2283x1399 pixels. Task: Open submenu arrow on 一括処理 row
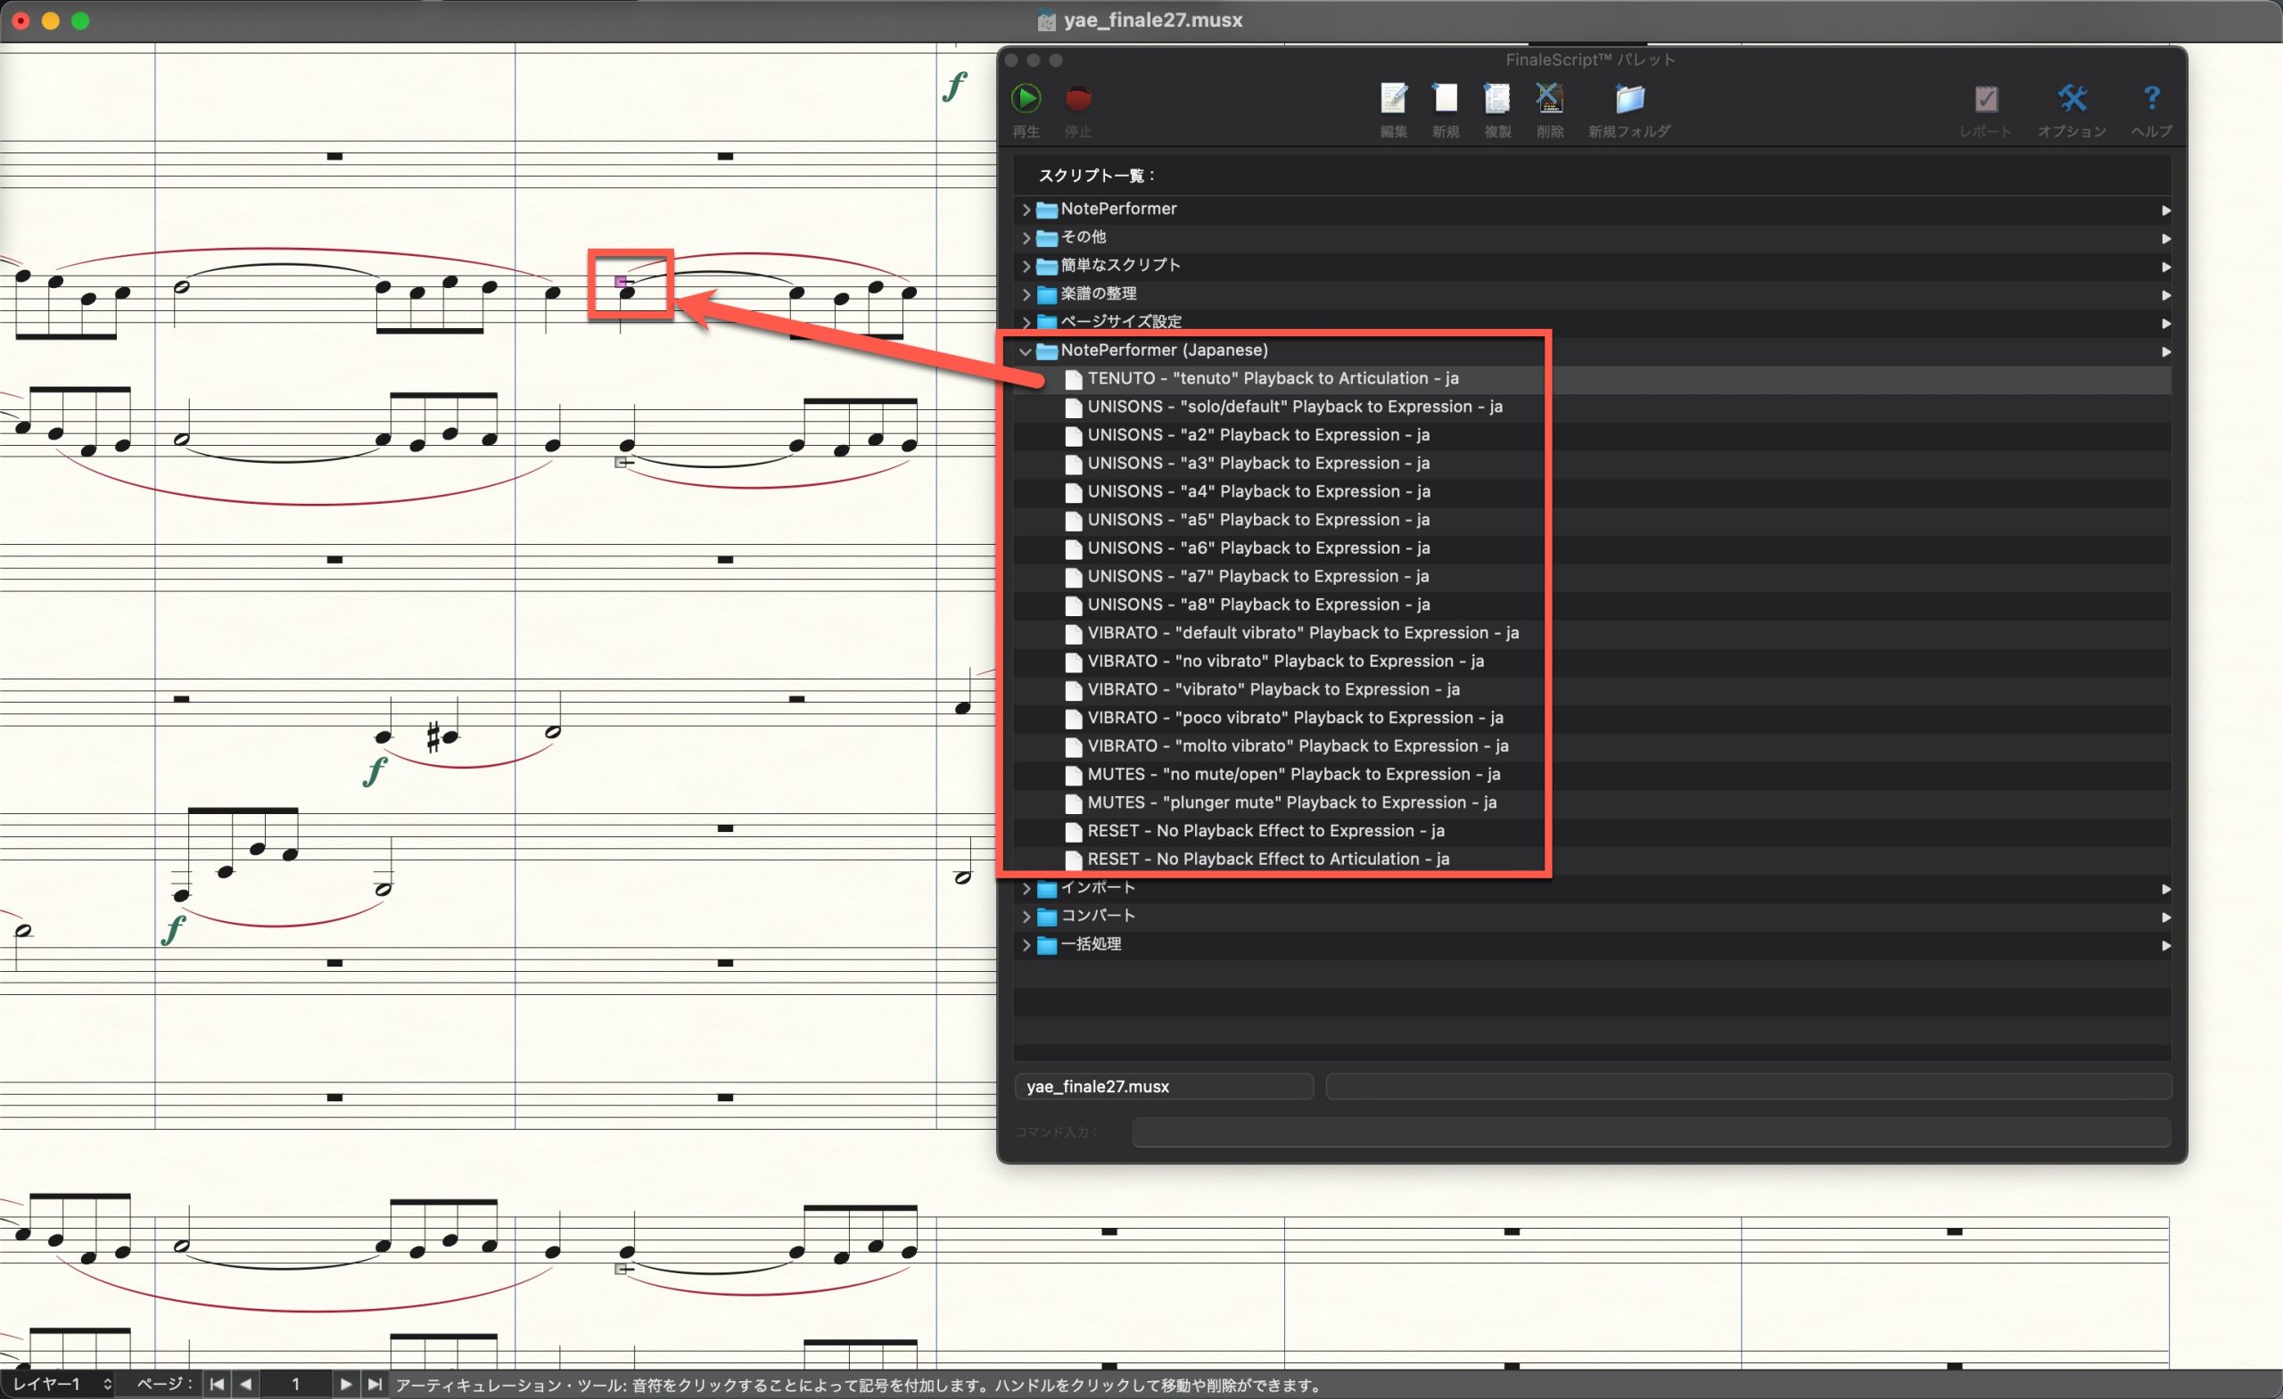pos(2166,946)
